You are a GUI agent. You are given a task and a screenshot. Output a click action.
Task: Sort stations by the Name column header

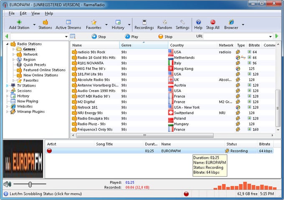coord(95,45)
